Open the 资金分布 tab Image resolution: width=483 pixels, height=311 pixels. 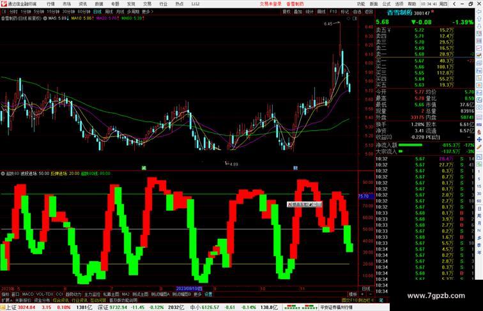[42, 300]
